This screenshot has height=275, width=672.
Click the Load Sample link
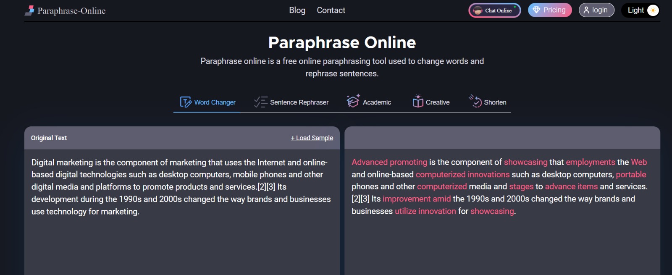(x=312, y=138)
